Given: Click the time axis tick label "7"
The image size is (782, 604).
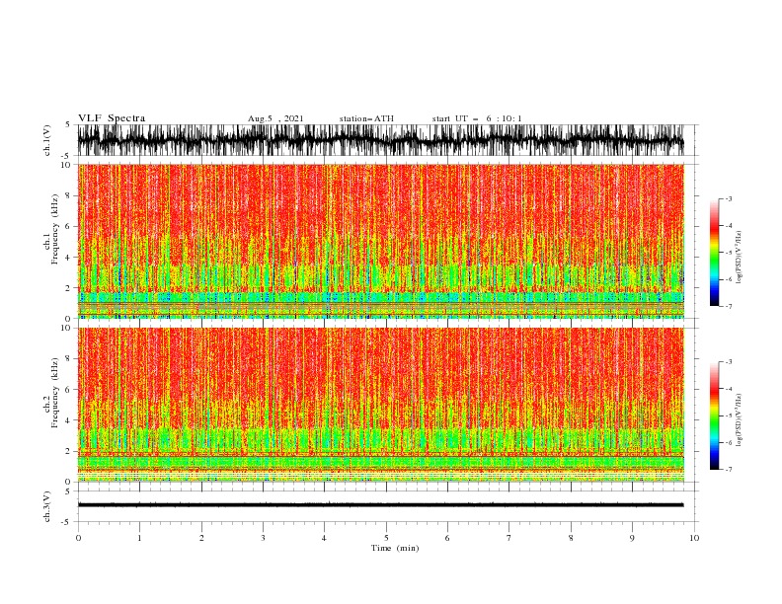Looking at the screenshot, I should coord(509,538).
